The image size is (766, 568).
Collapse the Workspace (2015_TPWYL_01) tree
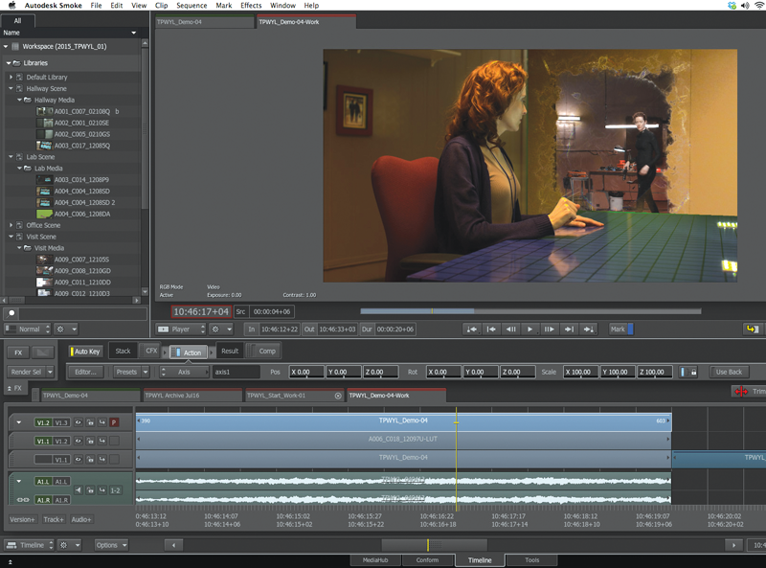pos(6,46)
